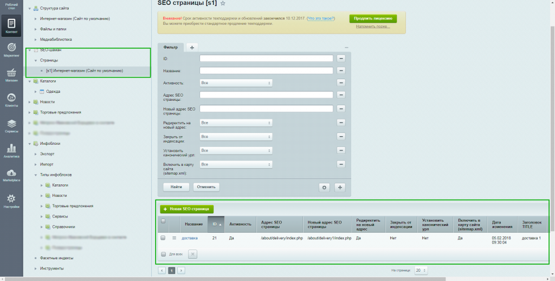The width and height of the screenshot is (555, 281).
Task: Open the Настройки gear icon
Action: pyautogui.click(x=11, y=199)
